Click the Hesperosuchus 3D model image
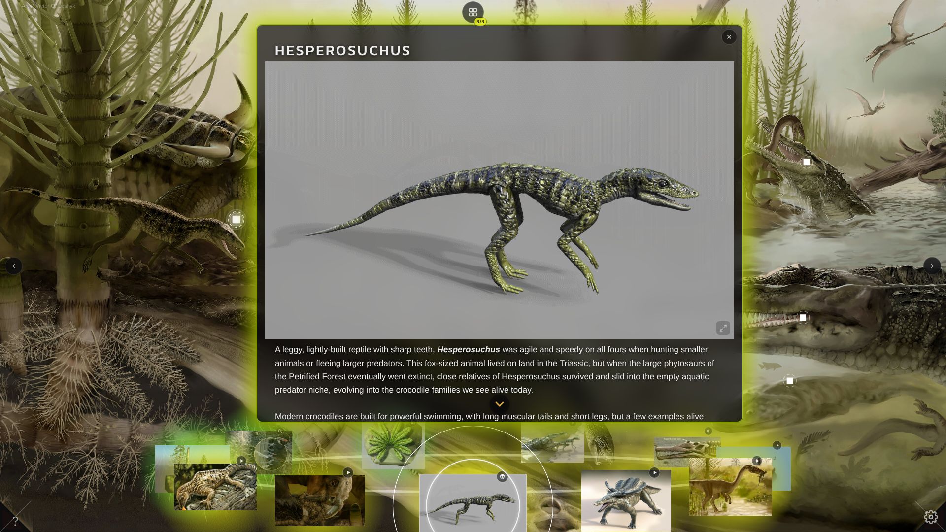Viewport: 946px width, 532px height. (x=499, y=199)
